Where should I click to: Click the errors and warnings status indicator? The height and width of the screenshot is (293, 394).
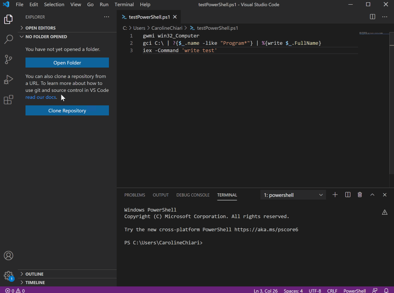pos(15,290)
